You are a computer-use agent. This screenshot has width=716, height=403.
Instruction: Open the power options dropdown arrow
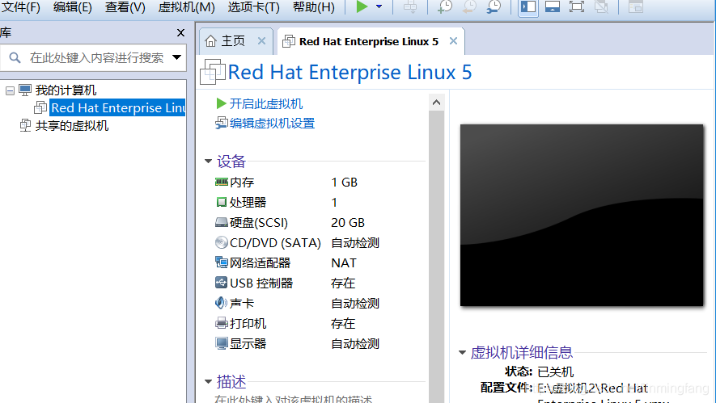coord(379,6)
